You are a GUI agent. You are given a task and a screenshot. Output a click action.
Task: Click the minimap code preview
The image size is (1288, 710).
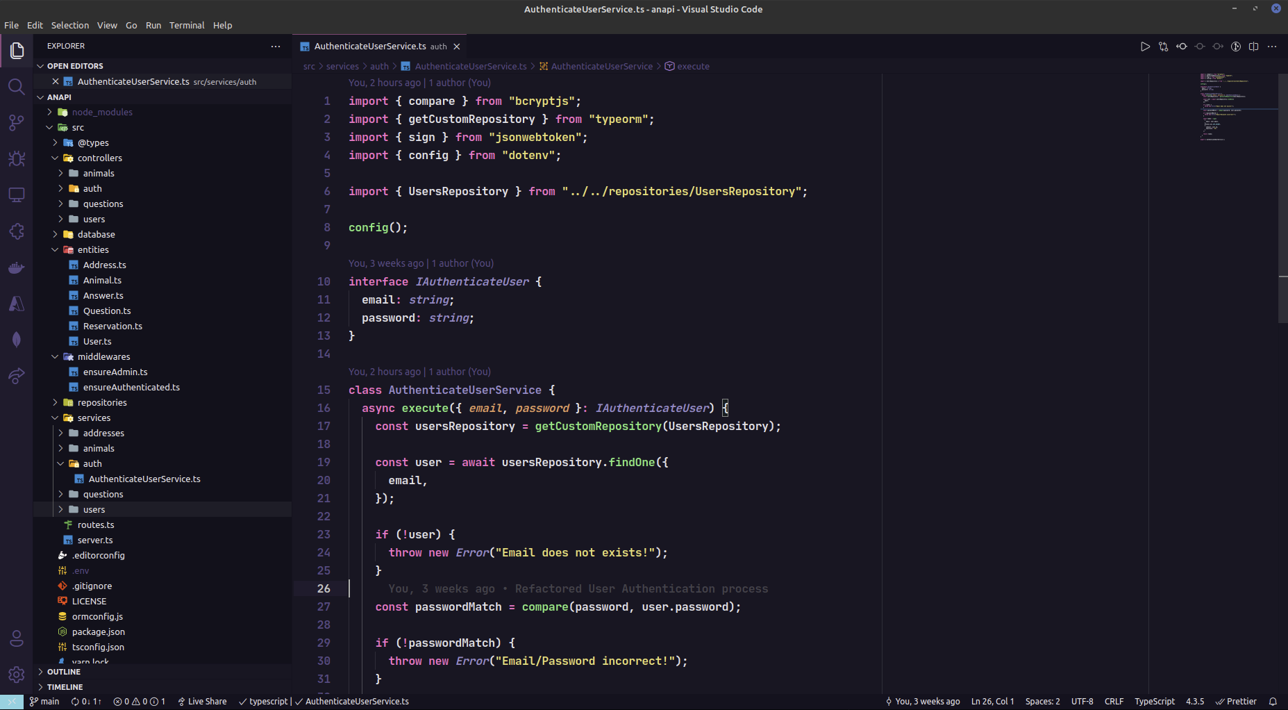[x=1238, y=106]
